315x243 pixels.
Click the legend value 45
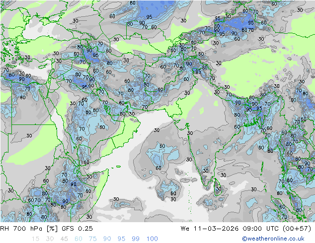(64, 239)
